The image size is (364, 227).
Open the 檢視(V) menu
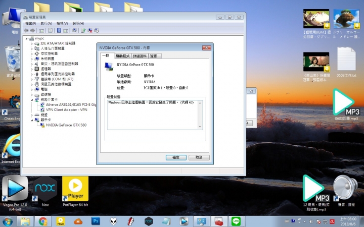click(62, 23)
